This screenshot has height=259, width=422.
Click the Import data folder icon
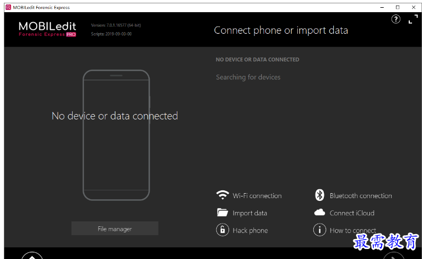[222, 213]
